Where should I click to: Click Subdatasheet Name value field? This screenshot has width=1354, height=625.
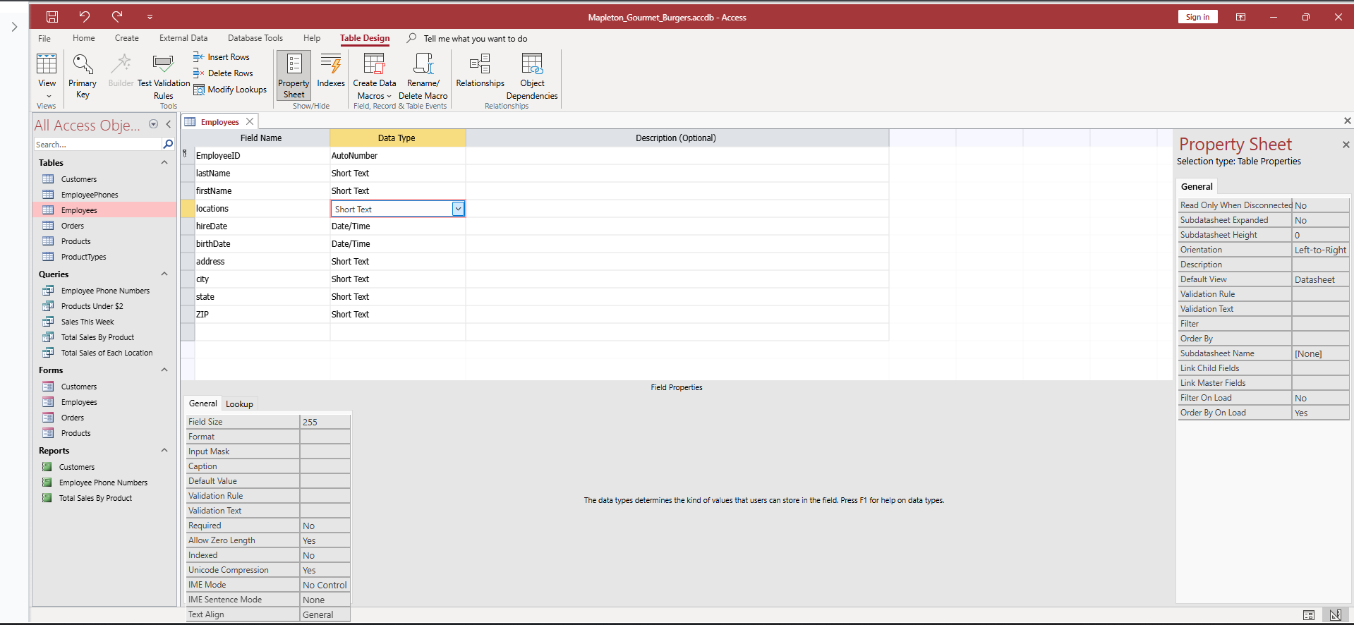1321,353
